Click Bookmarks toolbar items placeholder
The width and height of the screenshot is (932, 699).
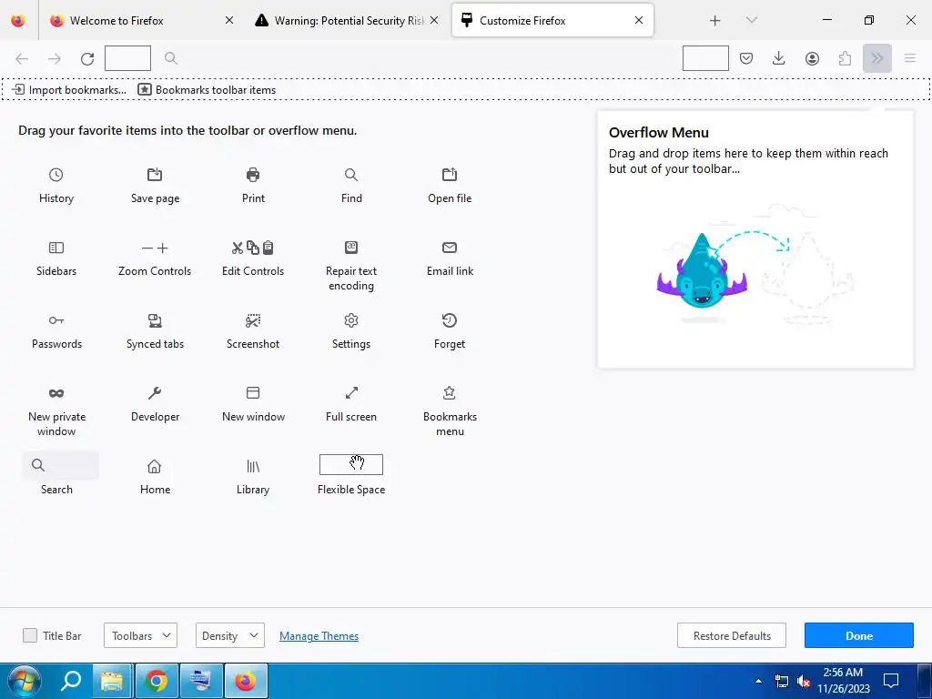click(207, 90)
